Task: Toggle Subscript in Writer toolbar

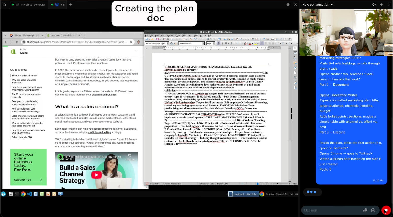Action: (x=240, y=43)
